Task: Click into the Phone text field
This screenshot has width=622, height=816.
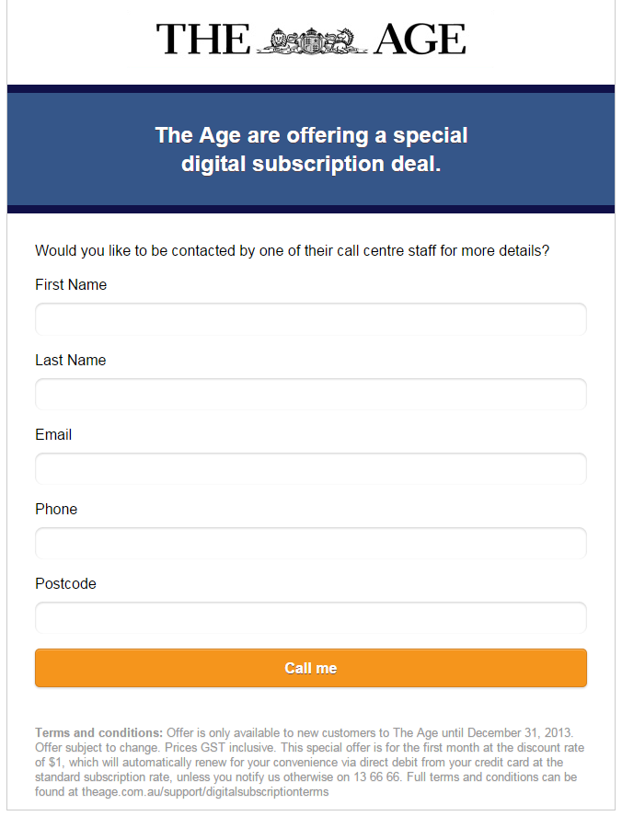Action: click(x=311, y=543)
